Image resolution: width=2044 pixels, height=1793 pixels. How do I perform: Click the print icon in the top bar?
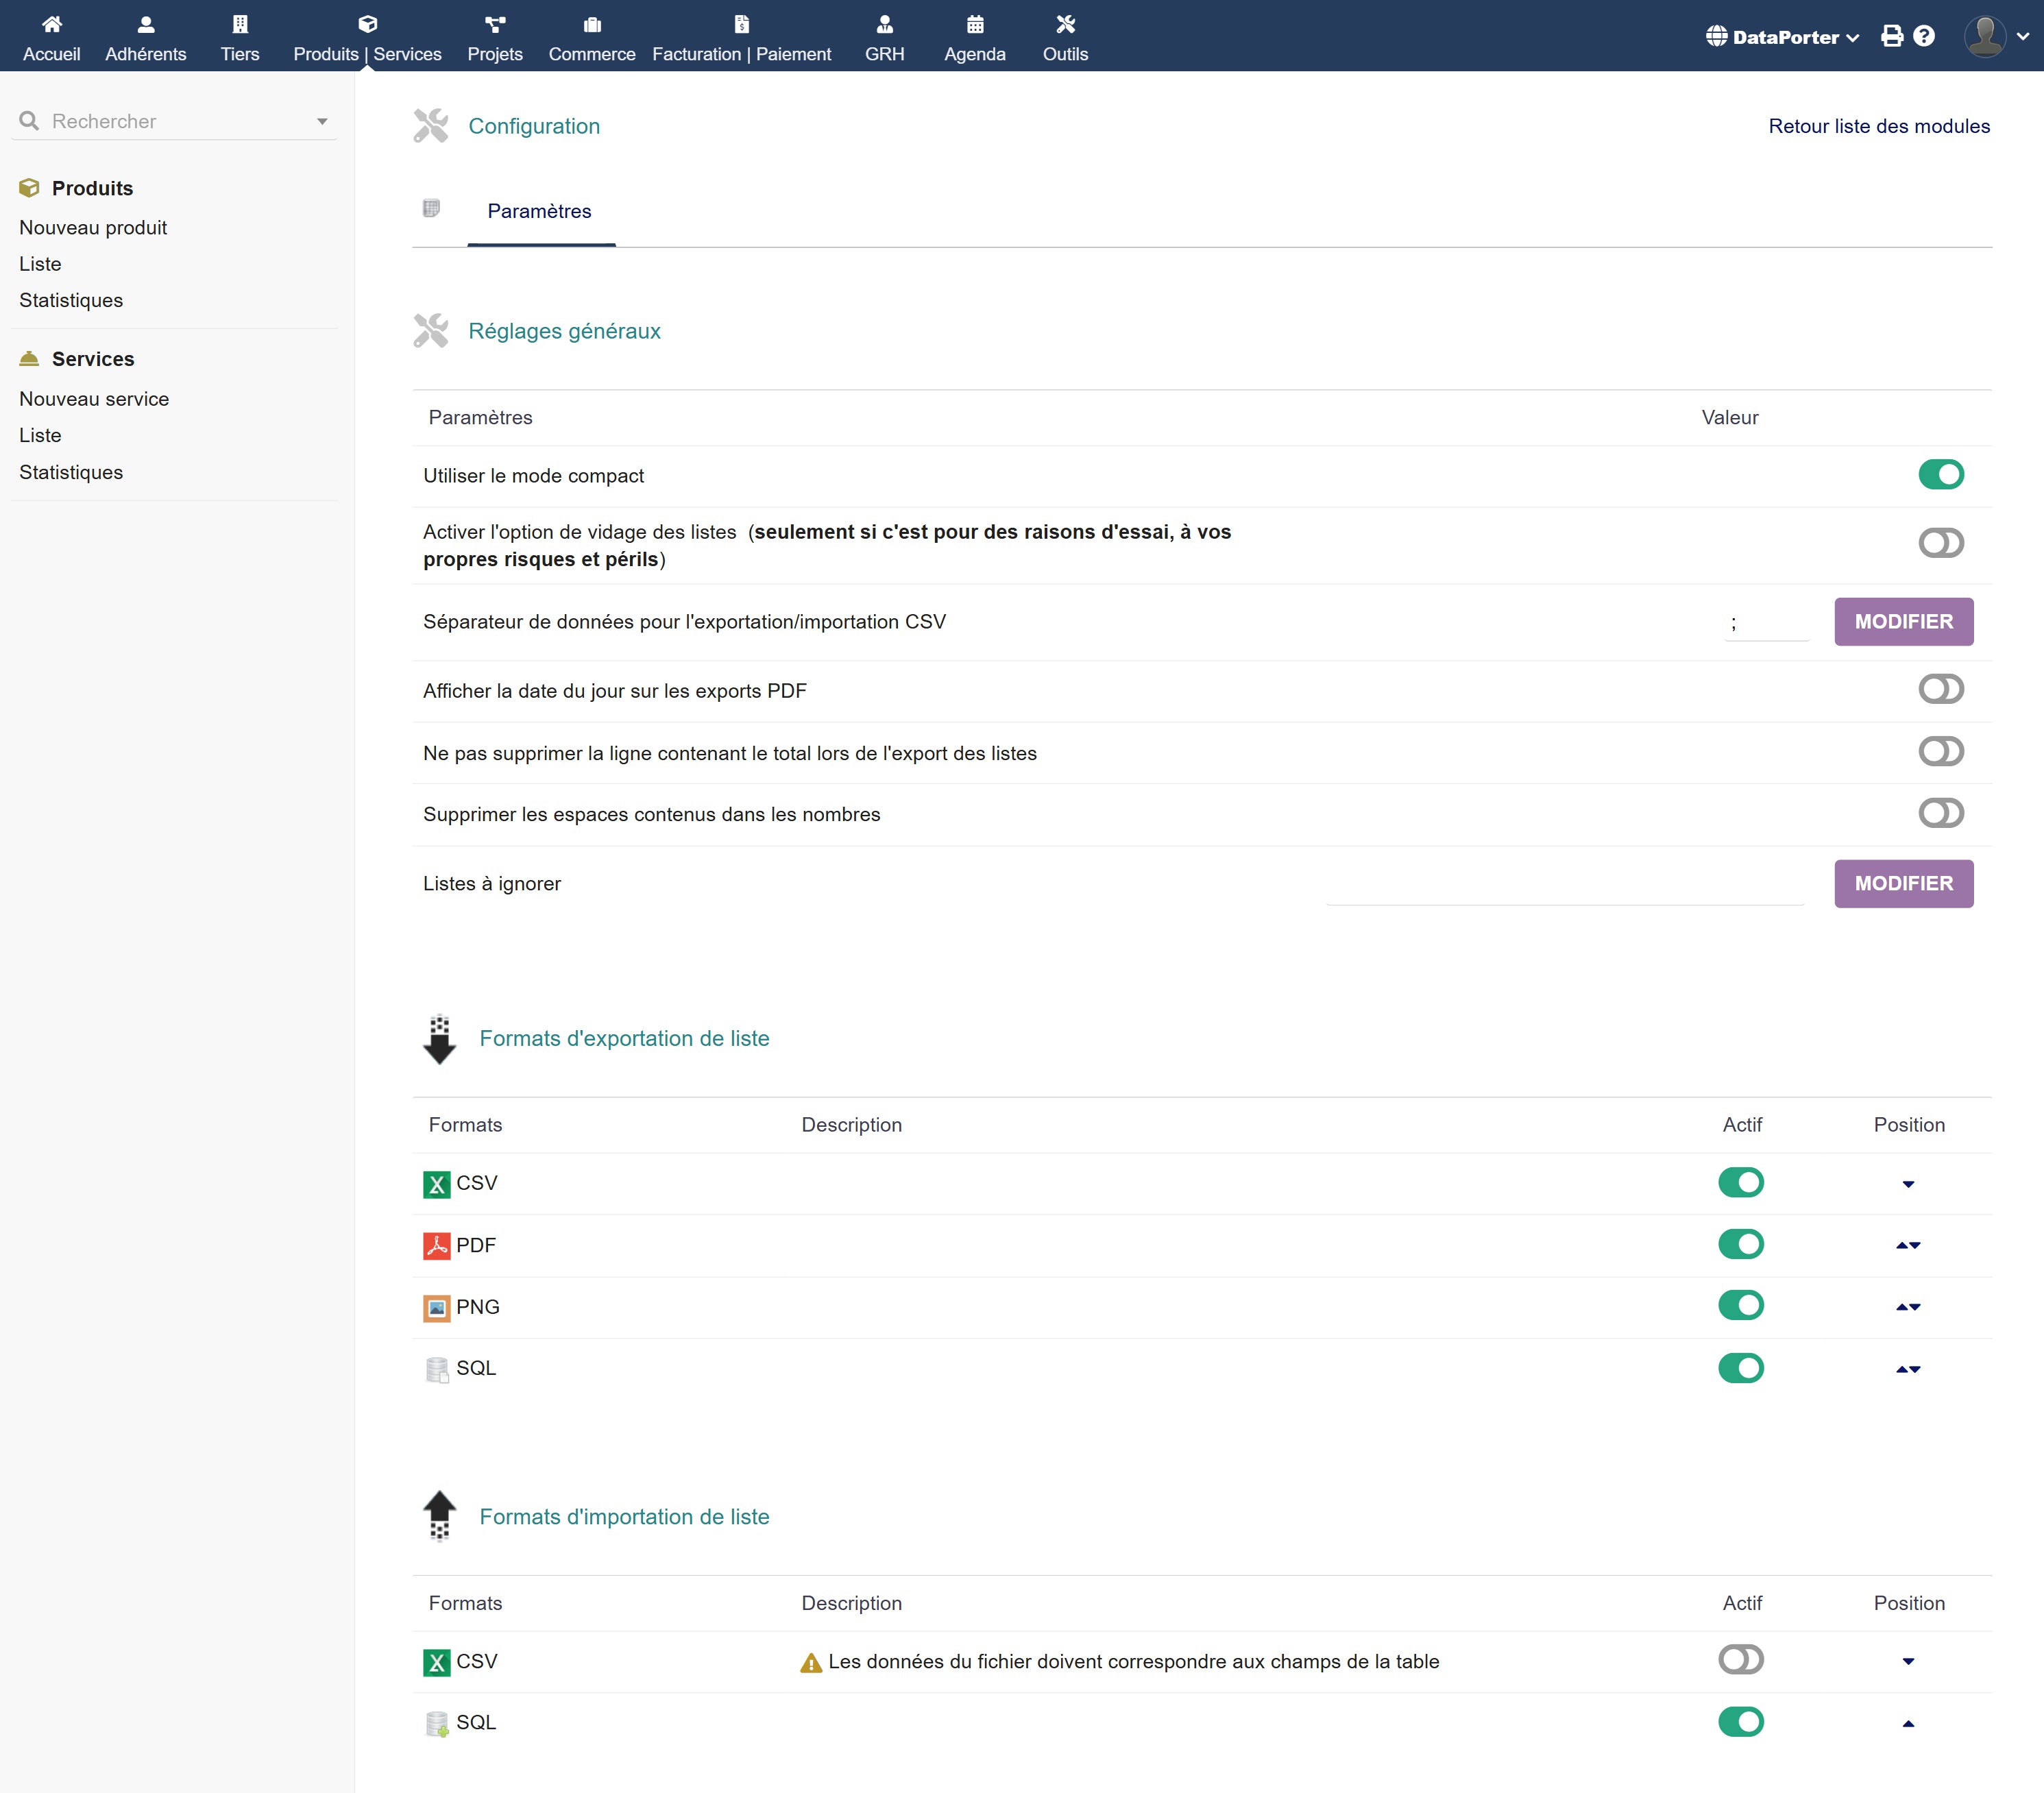pos(1891,37)
